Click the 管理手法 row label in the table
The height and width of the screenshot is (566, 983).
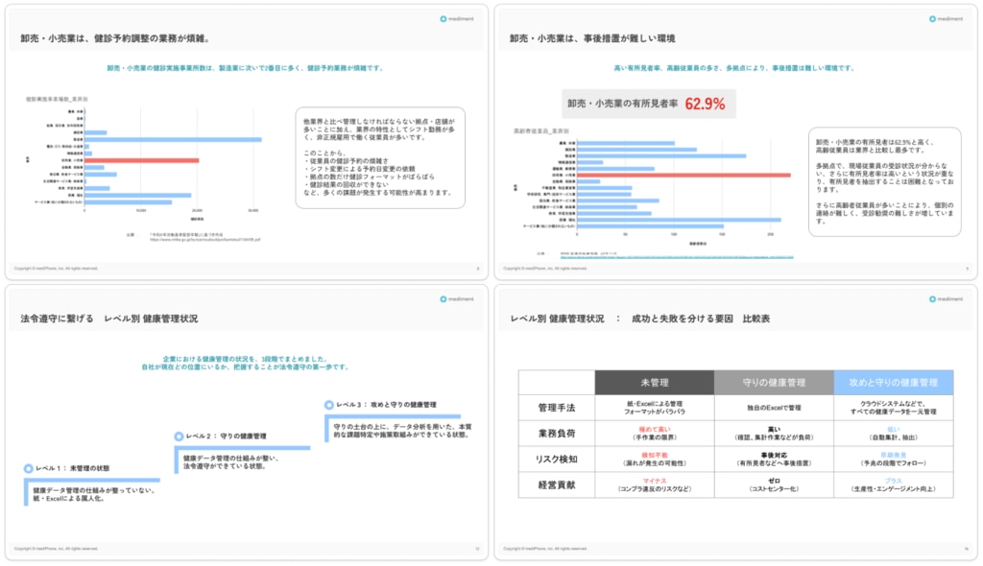556,408
